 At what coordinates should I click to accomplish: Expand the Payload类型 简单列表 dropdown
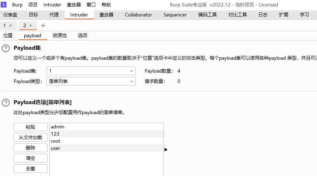point(91,81)
